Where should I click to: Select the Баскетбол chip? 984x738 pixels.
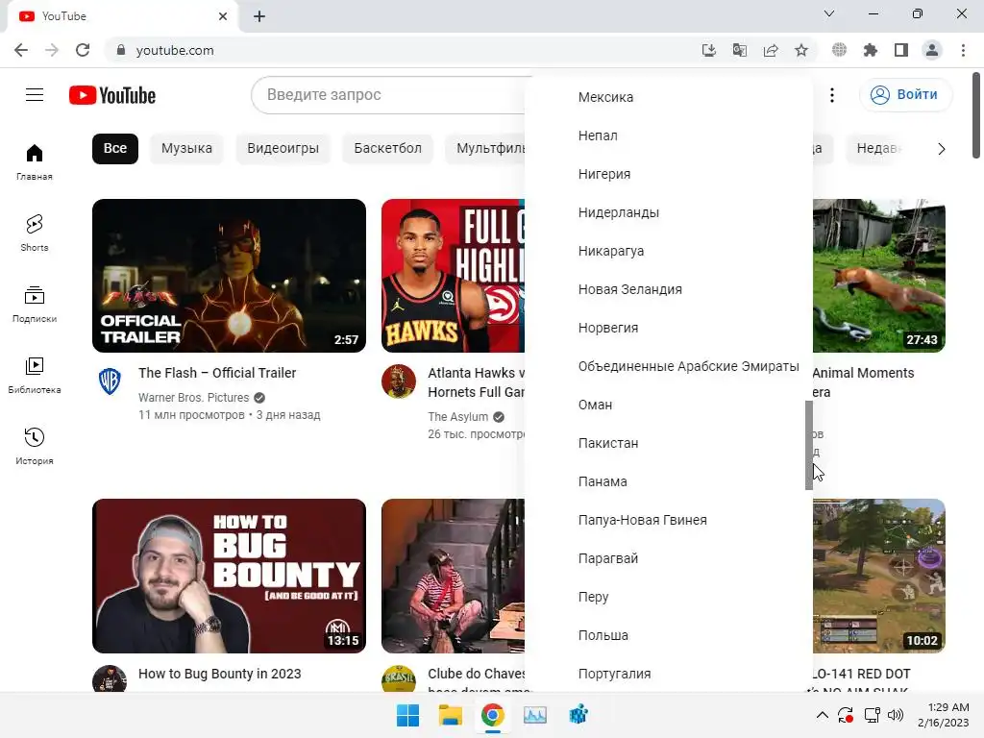tap(388, 149)
